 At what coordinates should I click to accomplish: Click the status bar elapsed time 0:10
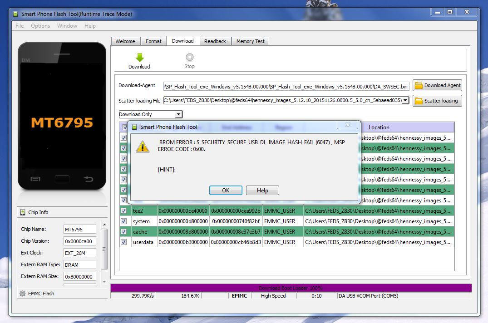point(316,296)
